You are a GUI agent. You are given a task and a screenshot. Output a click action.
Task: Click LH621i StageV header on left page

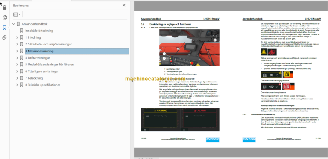tap(211, 19)
